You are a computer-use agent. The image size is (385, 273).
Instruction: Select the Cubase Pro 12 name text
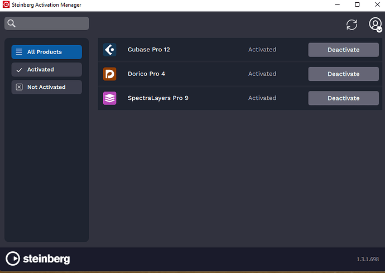(x=149, y=50)
